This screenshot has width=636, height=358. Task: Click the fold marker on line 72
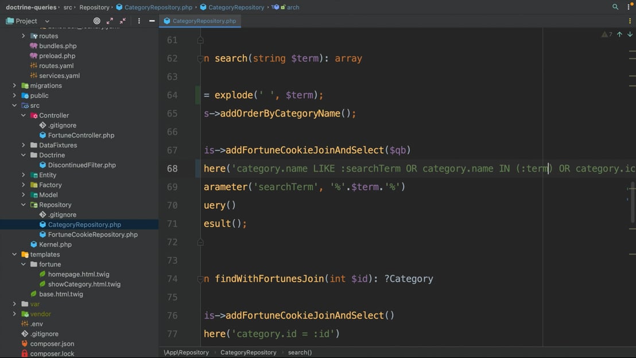[x=200, y=242]
